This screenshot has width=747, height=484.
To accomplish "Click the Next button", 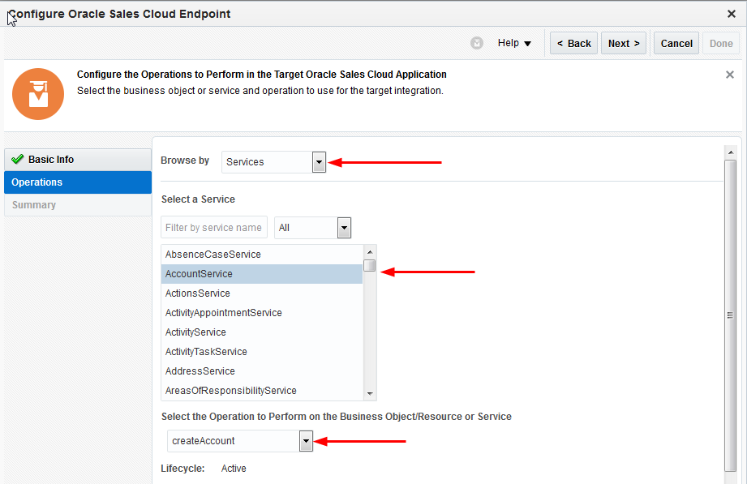I will pyautogui.click(x=623, y=43).
